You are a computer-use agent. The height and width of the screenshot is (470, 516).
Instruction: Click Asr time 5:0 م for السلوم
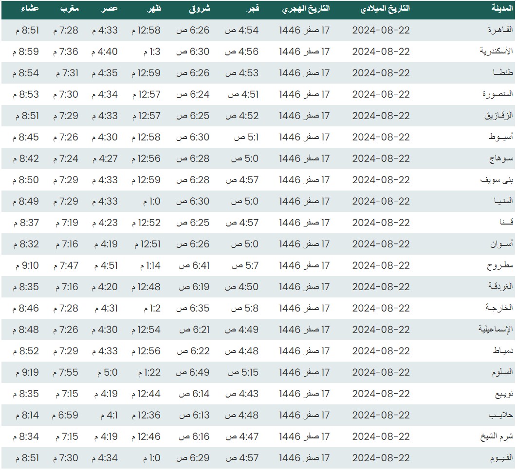105,372
